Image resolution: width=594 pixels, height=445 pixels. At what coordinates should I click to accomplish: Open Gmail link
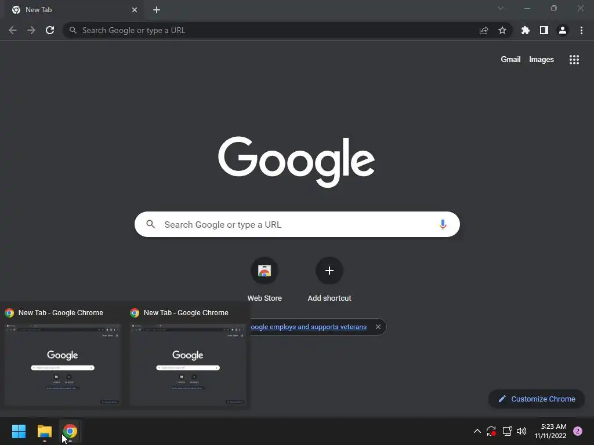(510, 60)
